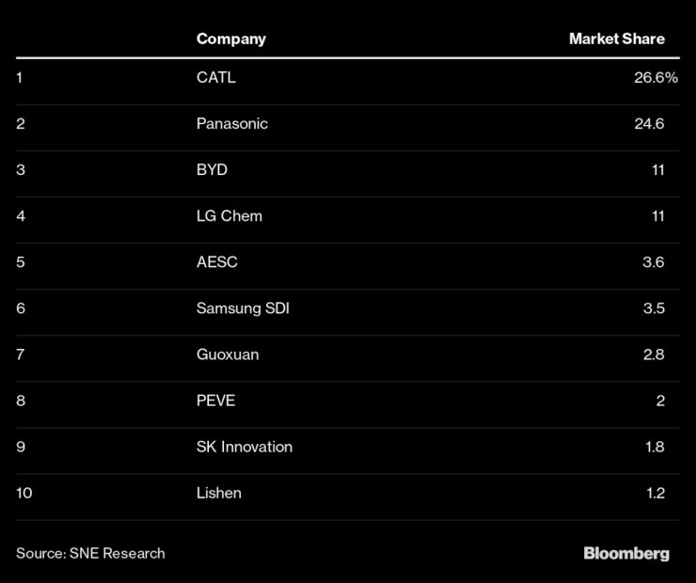This screenshot has height=583, width=696.
Task: Click the Source: SNE Research text
Action: (90, 553)
